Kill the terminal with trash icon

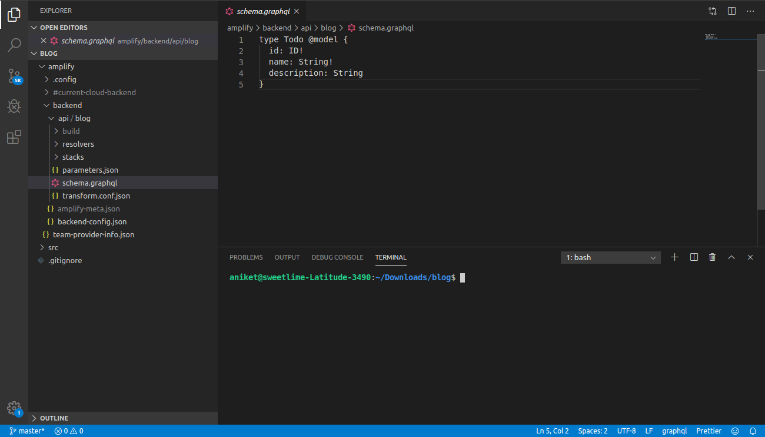click(x=713, y=257)
